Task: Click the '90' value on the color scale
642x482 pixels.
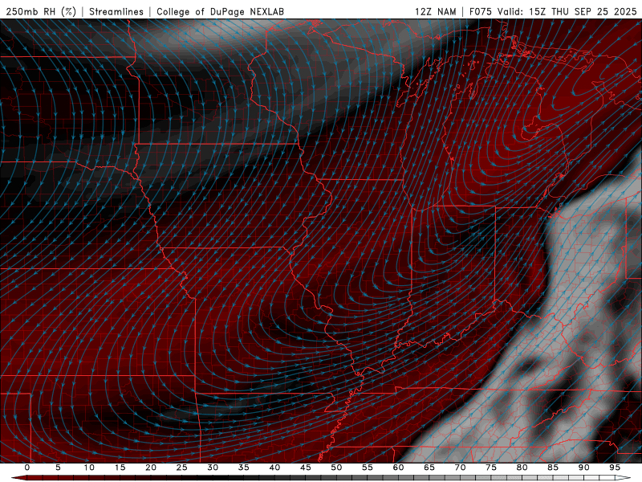Action: (x=583, y=468)
